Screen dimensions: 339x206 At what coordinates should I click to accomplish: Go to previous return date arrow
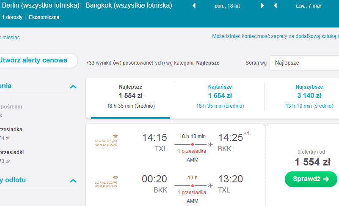275,5
